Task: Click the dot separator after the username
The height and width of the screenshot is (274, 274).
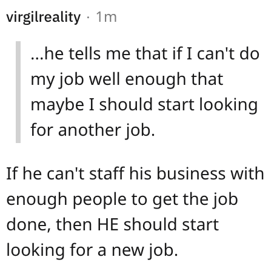Action: (88, 18)
